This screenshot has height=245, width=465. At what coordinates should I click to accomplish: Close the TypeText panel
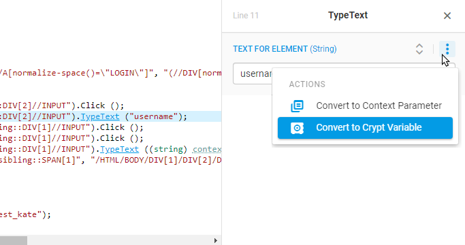pos(447,16)
